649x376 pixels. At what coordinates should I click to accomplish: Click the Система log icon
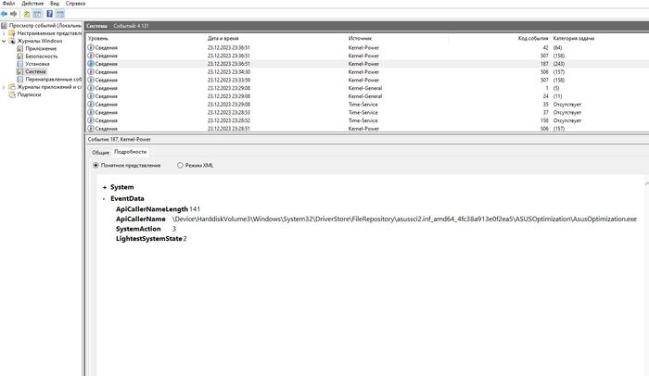19,71
